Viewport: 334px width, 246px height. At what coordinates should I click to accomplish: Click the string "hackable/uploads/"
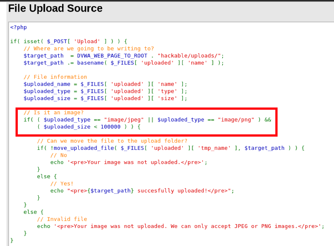click(x=189, y=56)
